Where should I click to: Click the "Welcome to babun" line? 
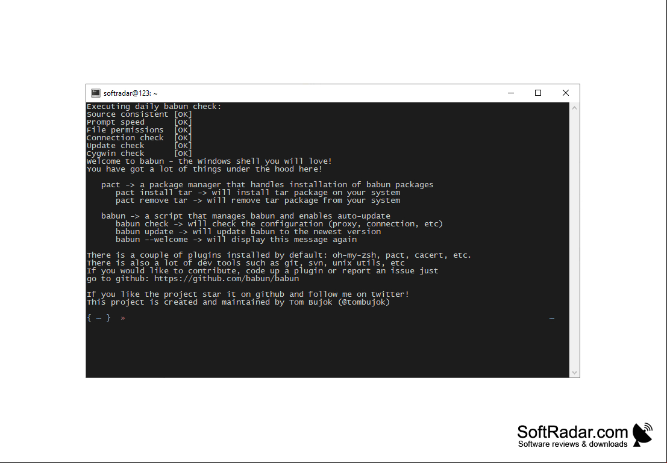coord(209,161)
